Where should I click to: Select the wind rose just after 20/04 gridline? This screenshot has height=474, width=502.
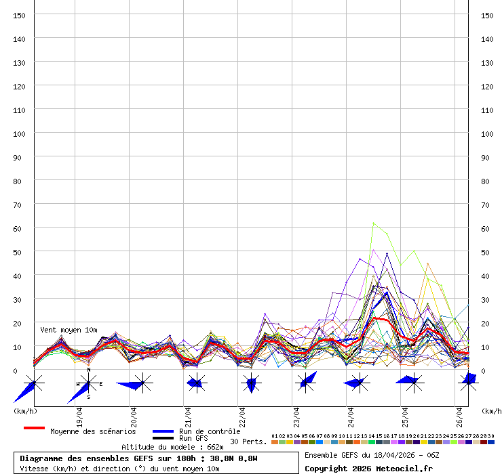point(142,384)
